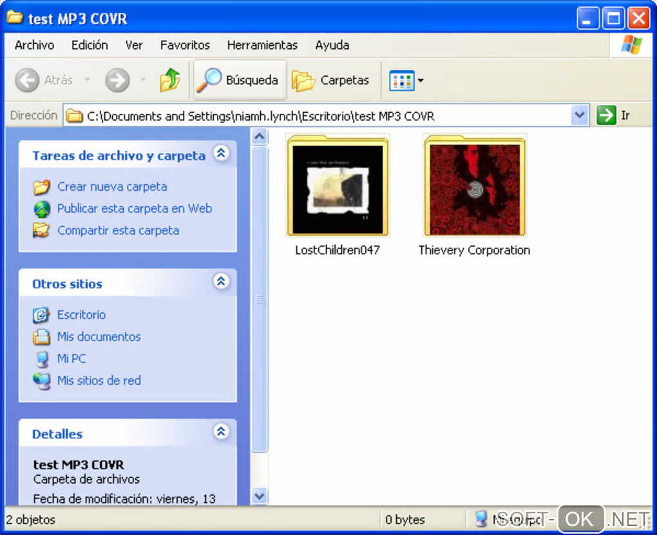
Task: Click Crear nueva carpeta link
Action: point(112,187)
